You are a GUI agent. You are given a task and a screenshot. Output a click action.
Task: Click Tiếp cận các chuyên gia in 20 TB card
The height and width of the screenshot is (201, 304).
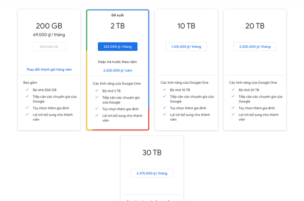tap(261, 99)
